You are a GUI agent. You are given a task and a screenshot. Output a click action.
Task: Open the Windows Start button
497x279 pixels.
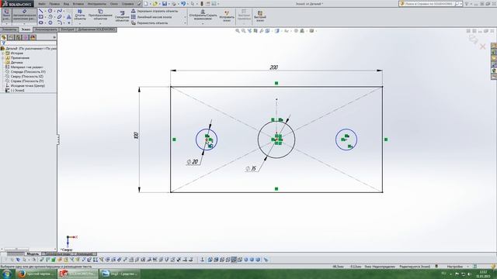point(7,274)
